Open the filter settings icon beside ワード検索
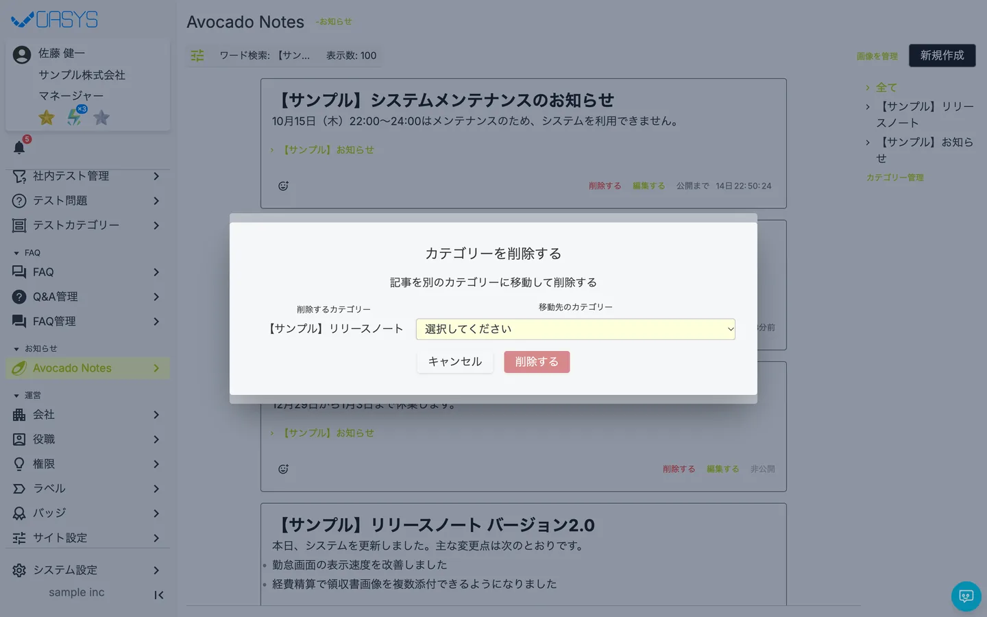987x617 pixels. (197, 56)
